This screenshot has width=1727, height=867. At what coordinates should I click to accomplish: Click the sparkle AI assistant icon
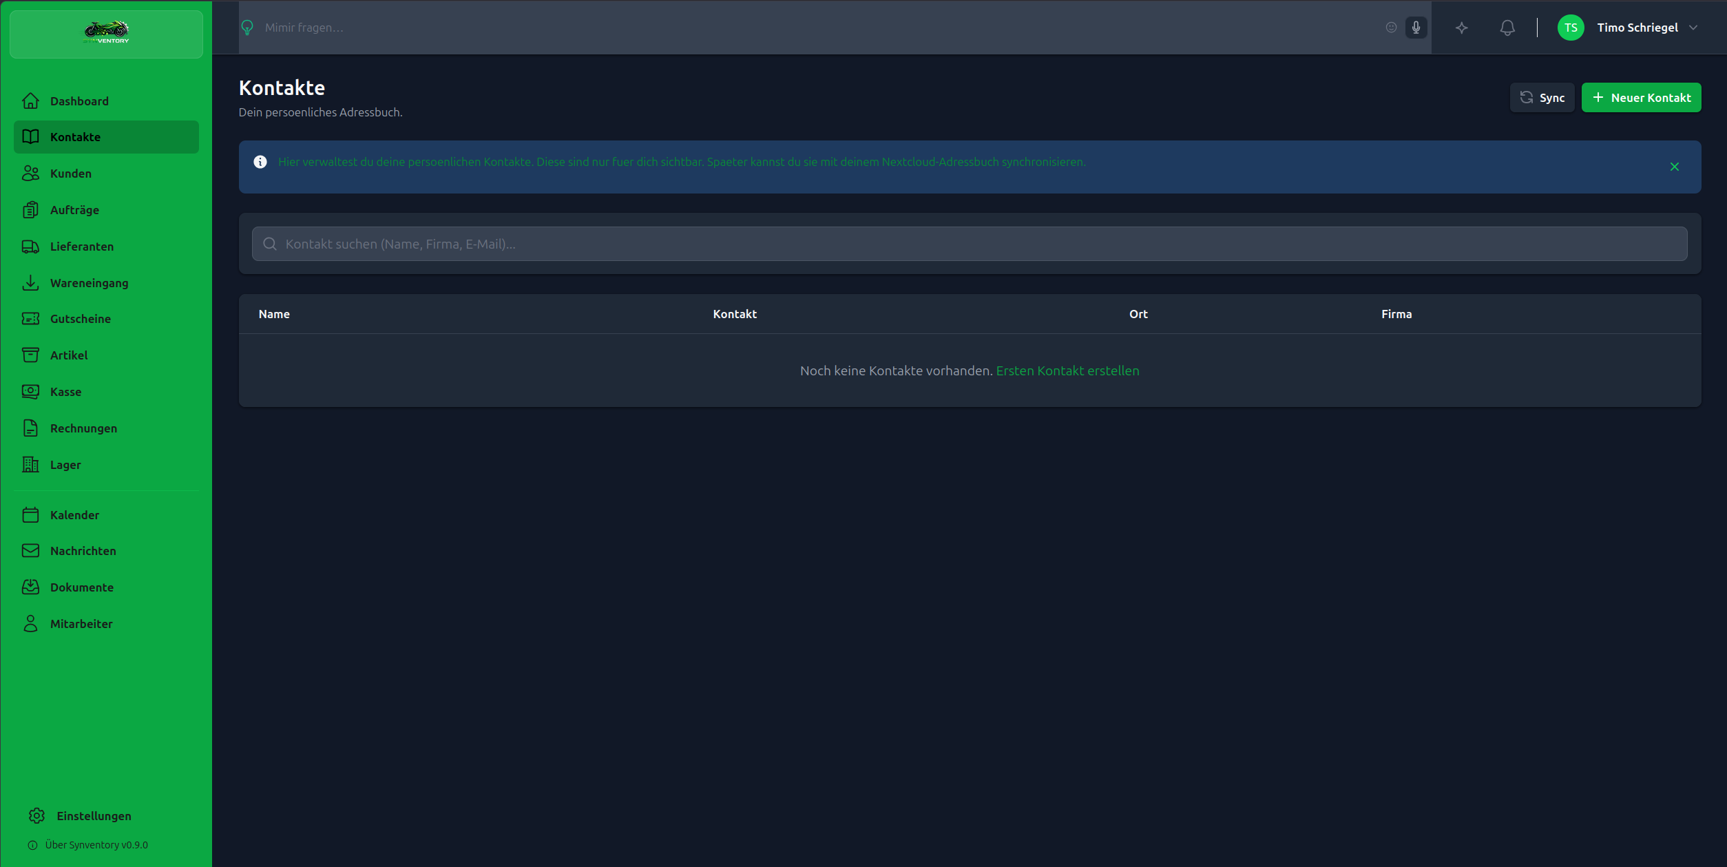click(x=1461, y=28)
